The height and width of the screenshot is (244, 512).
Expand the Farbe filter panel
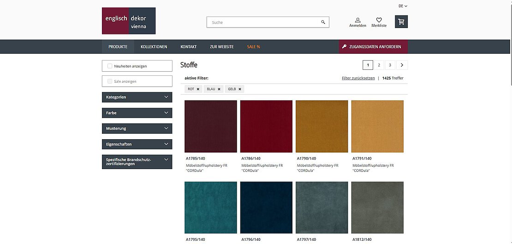point(137,113)
